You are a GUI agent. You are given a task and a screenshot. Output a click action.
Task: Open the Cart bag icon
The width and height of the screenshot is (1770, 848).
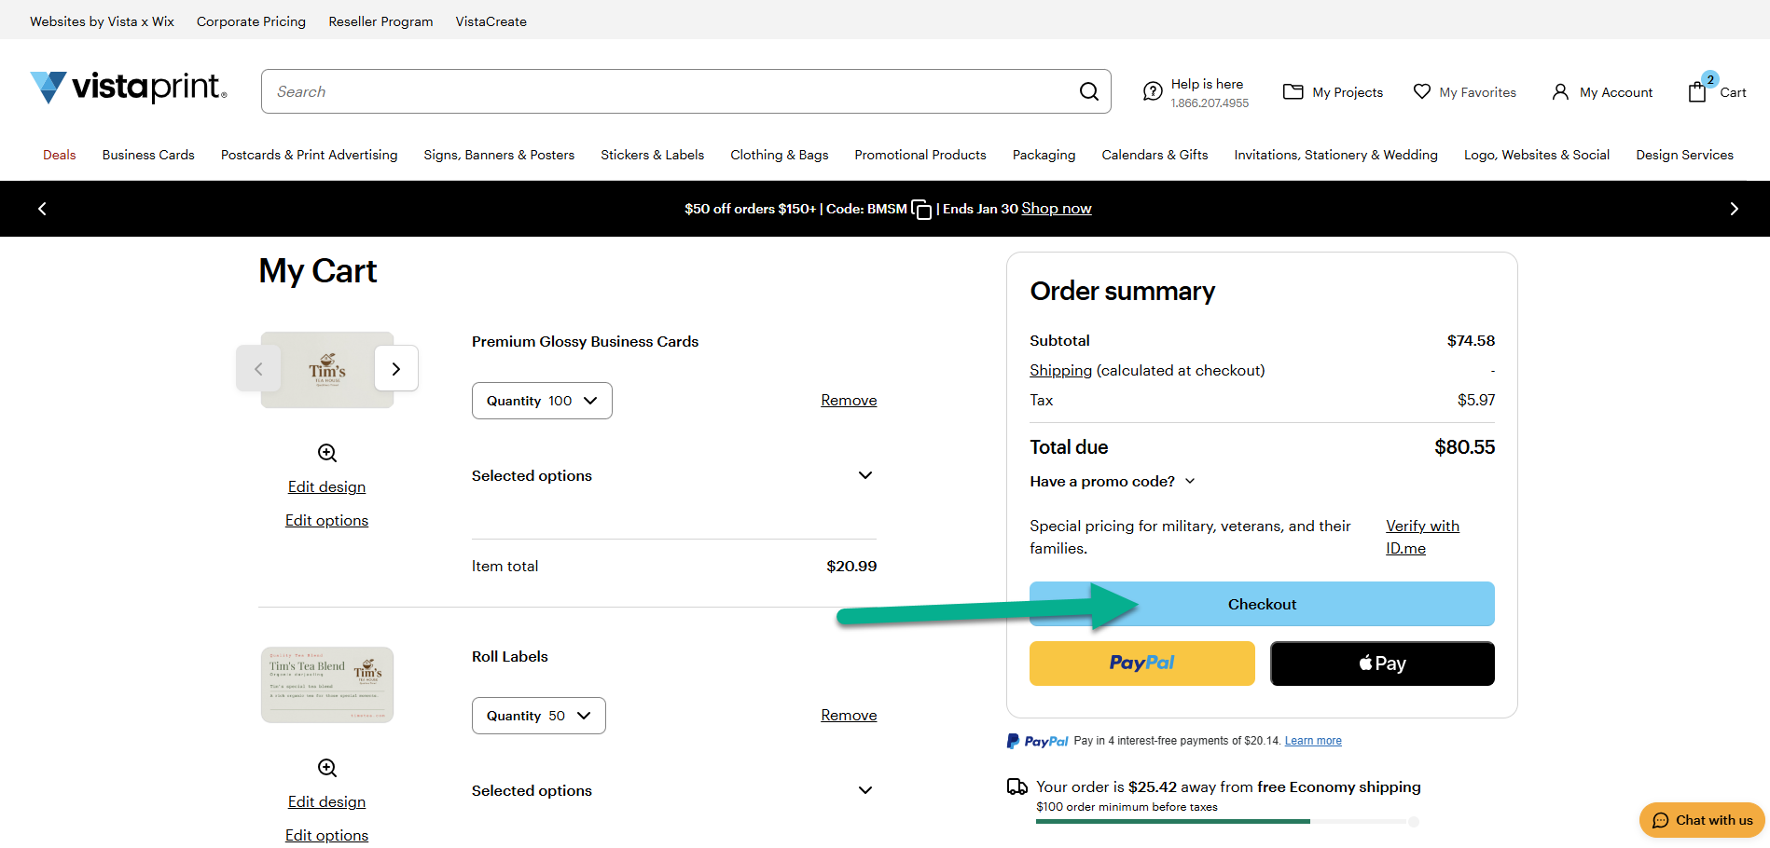tap(1697, 91)
